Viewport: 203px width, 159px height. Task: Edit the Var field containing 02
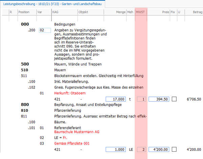pos(45,30)
